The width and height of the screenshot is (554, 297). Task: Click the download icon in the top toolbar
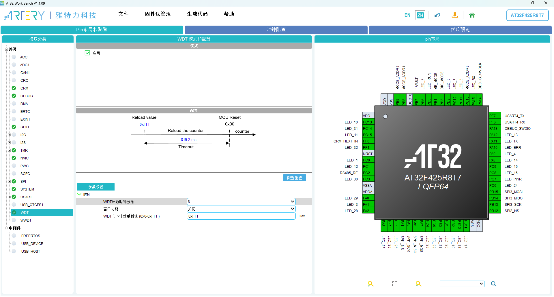coord(454,15)
